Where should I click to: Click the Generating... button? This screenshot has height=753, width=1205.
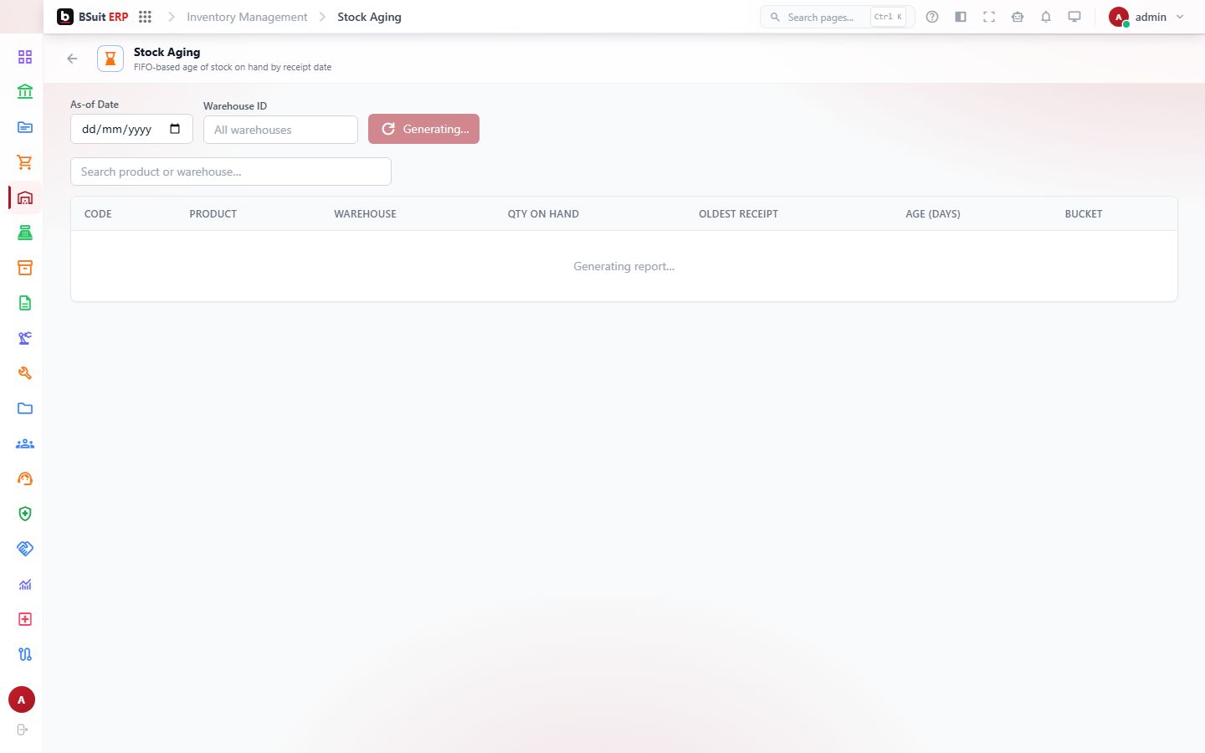(x=423, y=129)
